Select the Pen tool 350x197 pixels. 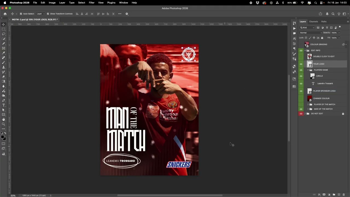tap(4, 100)
